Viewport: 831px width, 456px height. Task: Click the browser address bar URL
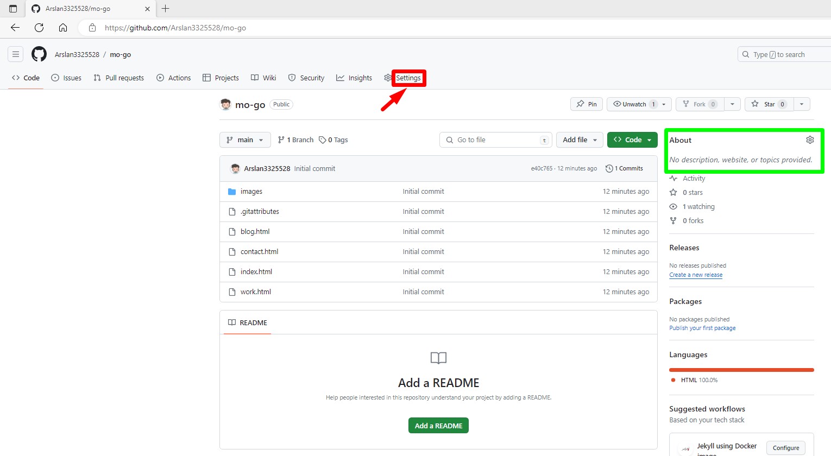click(175, 28)
